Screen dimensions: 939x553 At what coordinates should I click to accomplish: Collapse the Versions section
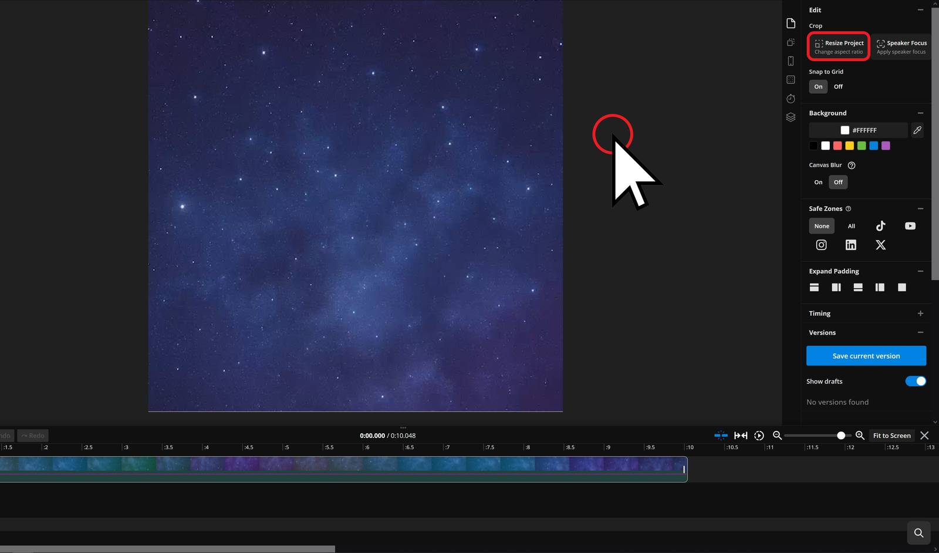pos(920,332)
